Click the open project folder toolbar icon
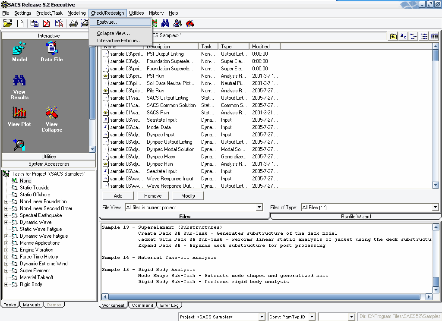The width and height of the screenshot is (442, 321). tap(8, 23)
